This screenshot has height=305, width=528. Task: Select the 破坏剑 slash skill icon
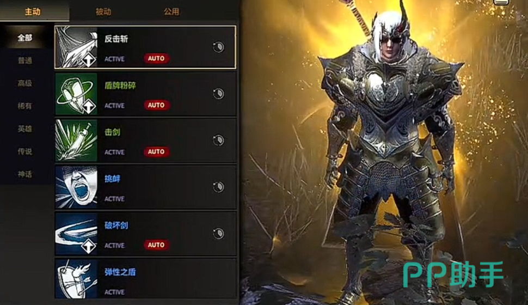click(76, 234)
